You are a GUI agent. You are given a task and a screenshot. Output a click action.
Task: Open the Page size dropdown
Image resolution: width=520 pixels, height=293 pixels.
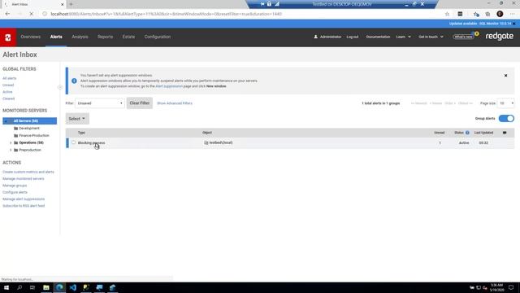pos(506,103)
